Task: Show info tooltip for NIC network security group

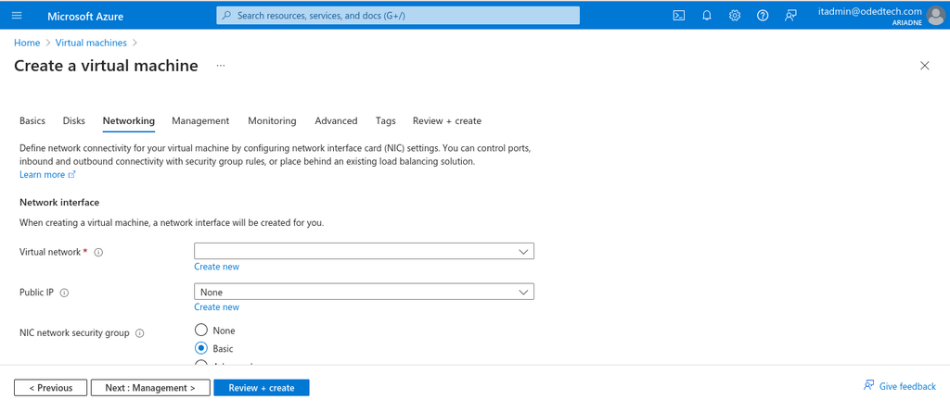Action: pos(139,333)
